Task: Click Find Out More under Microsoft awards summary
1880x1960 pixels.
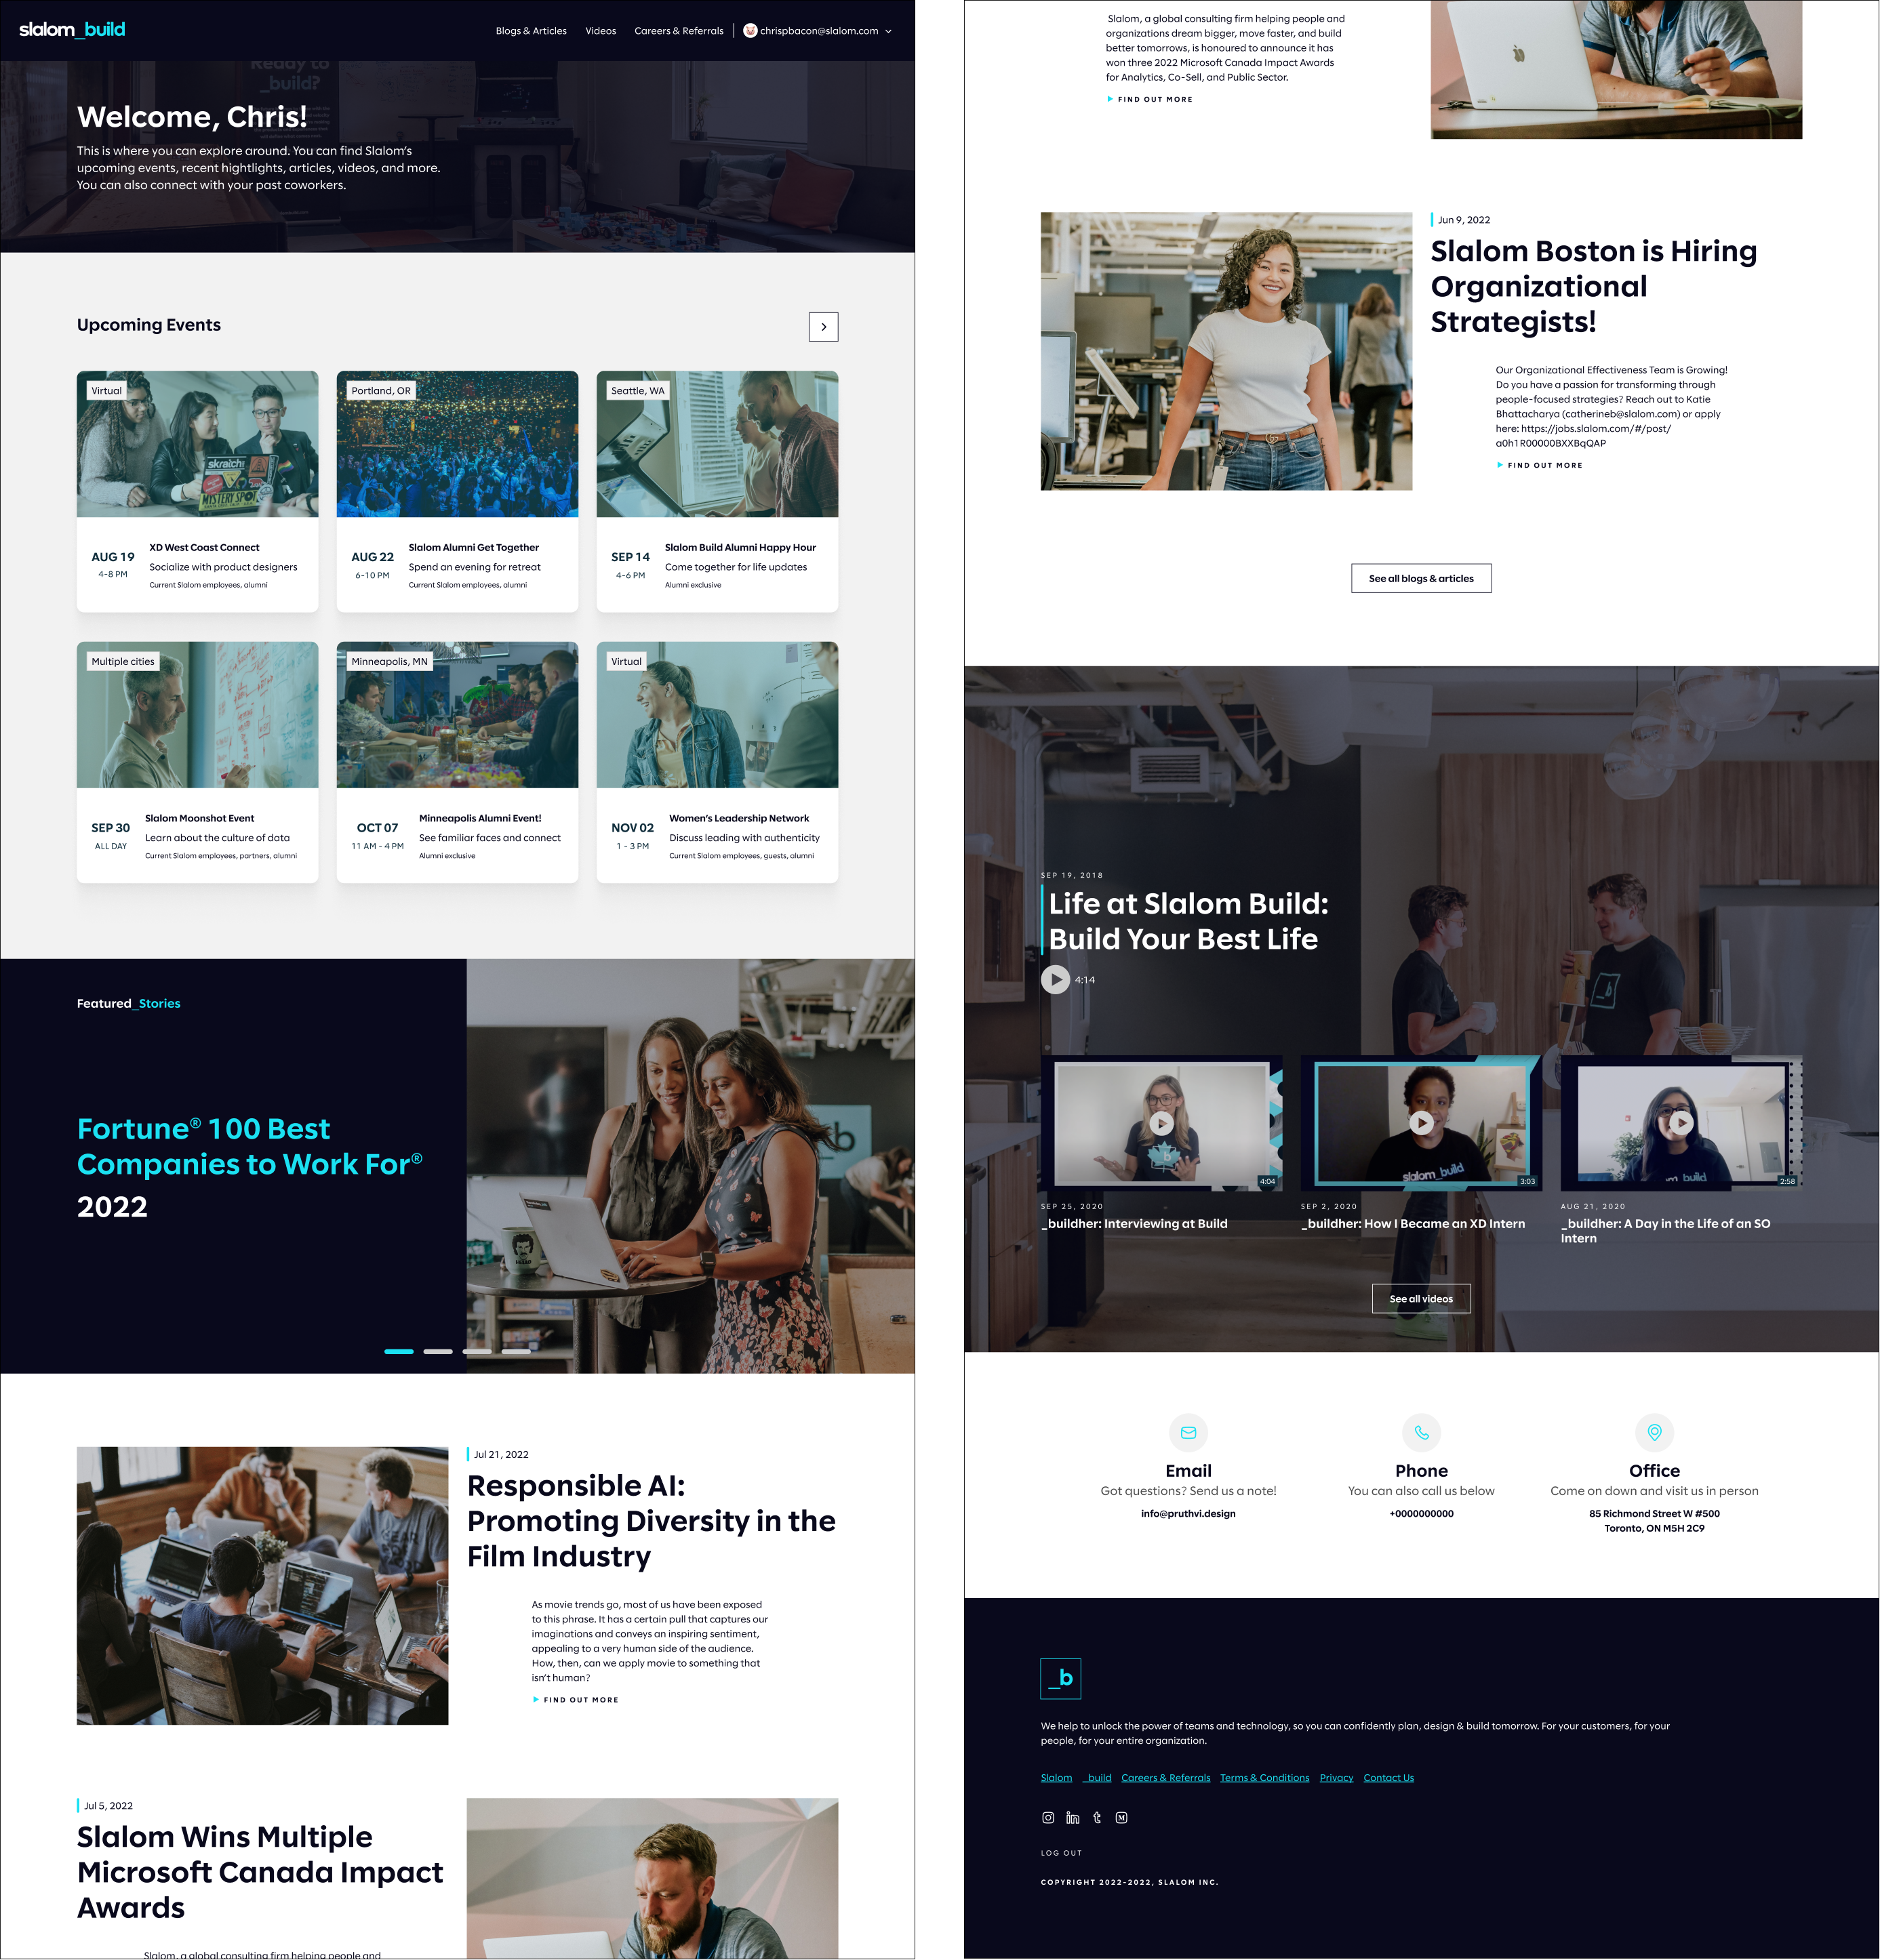Action: click(x=1150, y=100)
